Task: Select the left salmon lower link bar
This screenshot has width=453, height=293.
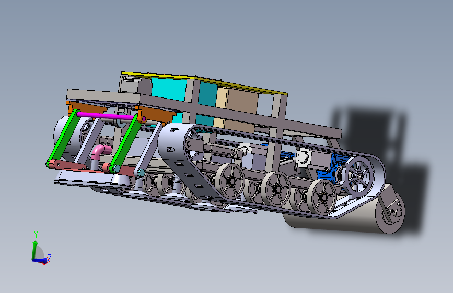Action: tap(67, 165)
